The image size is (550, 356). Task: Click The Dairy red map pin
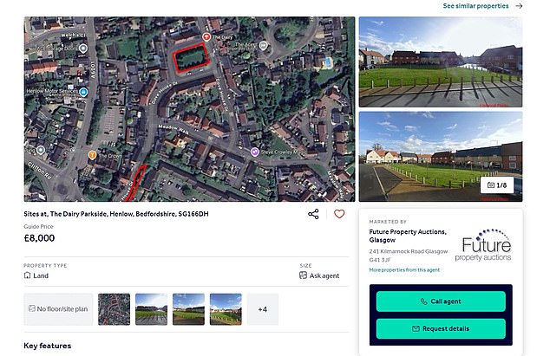[x=206, y=36]
